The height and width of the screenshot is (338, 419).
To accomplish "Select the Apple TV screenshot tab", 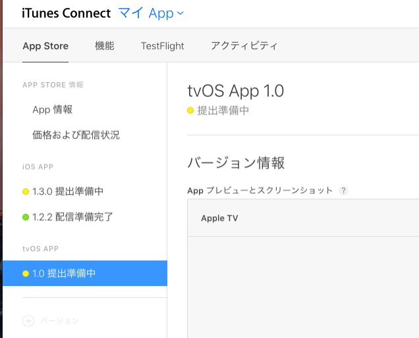I will (x=219, y=218).
